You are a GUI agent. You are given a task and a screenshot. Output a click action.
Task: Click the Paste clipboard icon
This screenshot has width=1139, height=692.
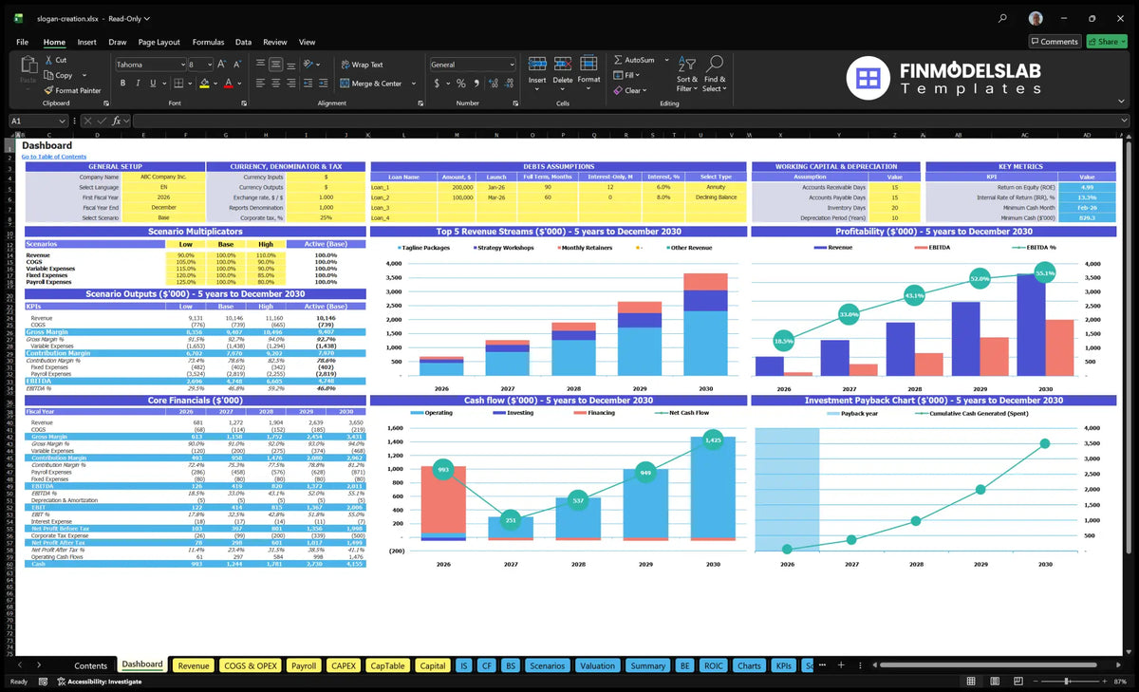pyautogui.click(x=28, y=65)
